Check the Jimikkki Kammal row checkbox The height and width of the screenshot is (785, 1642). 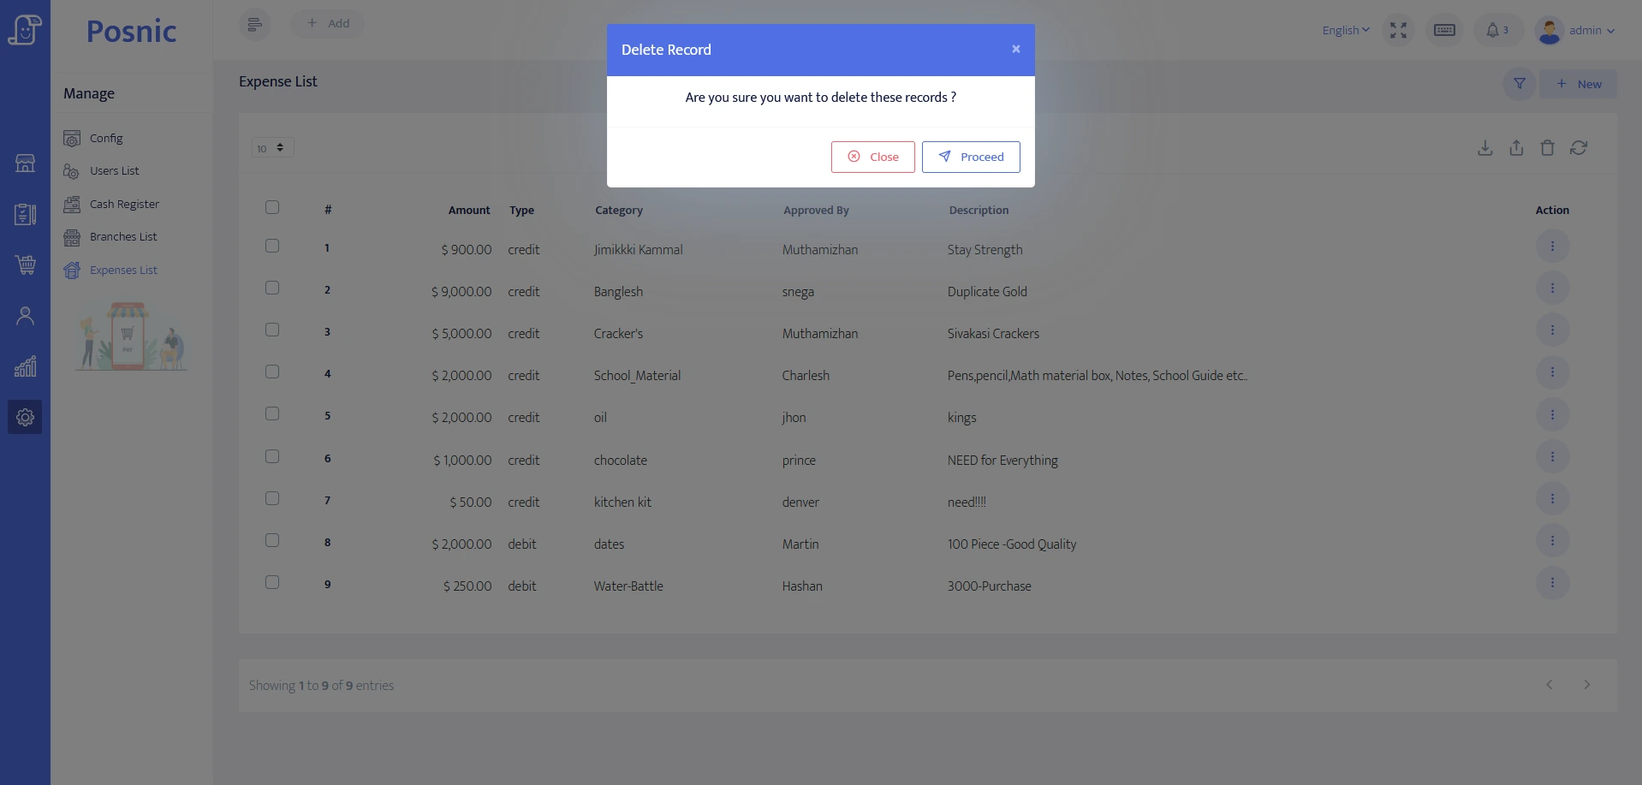click(272, 247)
